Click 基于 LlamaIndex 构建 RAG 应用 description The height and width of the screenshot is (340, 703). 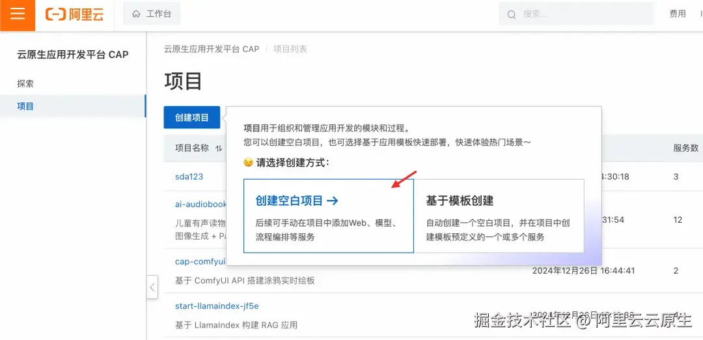(x=236, y=325)
